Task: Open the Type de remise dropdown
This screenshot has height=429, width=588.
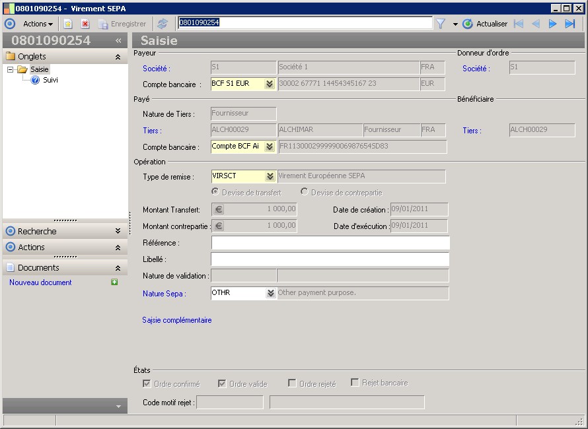Action: point(270,177)
